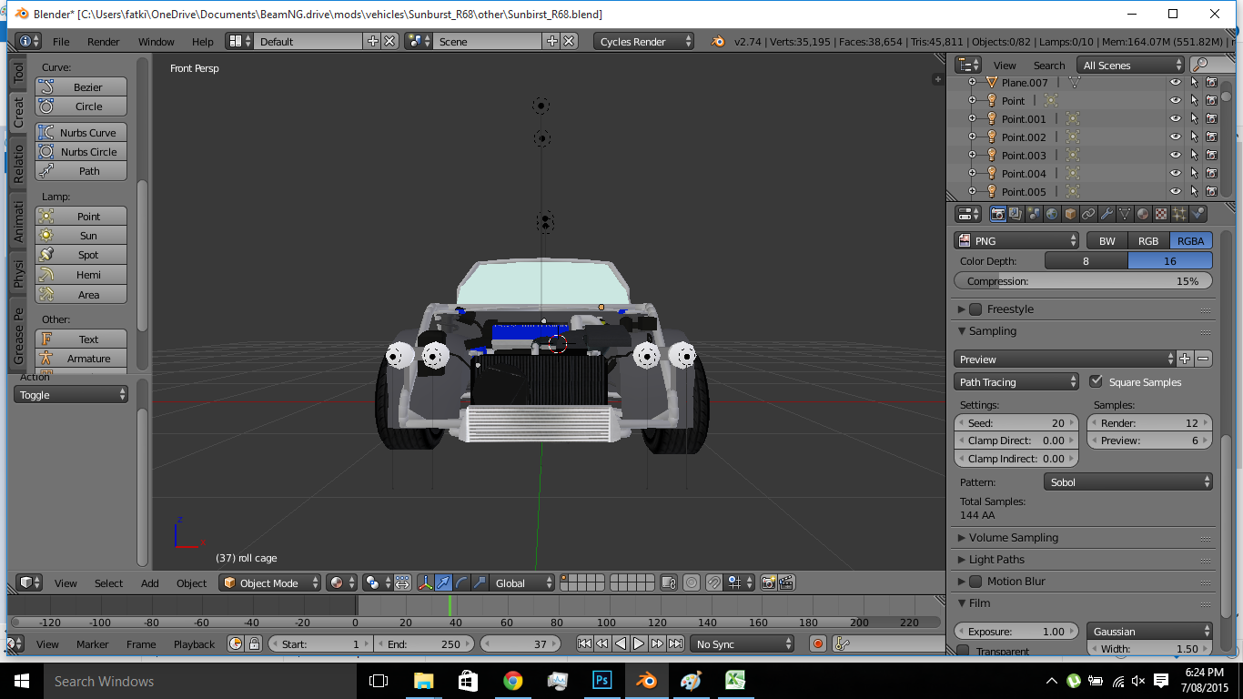Open the World properties tab icon

point(1052,214)
